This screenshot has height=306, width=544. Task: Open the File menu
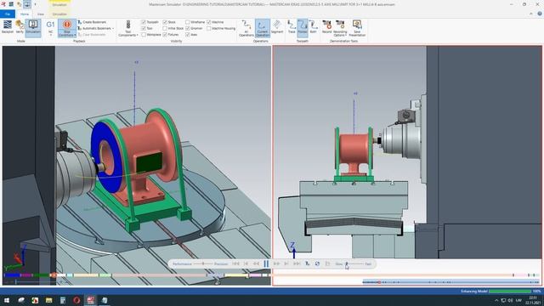point(8,14)
